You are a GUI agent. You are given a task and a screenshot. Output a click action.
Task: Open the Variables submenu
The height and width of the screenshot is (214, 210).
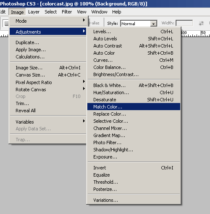pyautogui.click(x=48, y=122)
